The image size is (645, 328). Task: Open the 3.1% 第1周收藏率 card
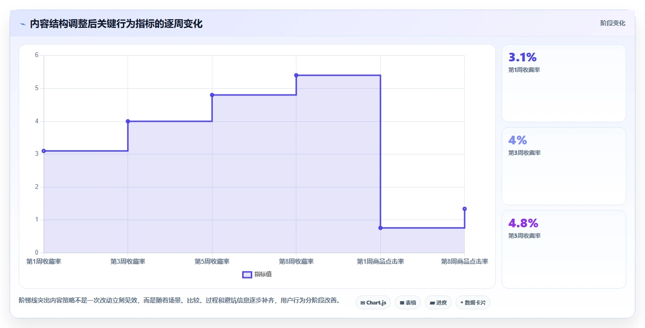[x=564, y=83]
